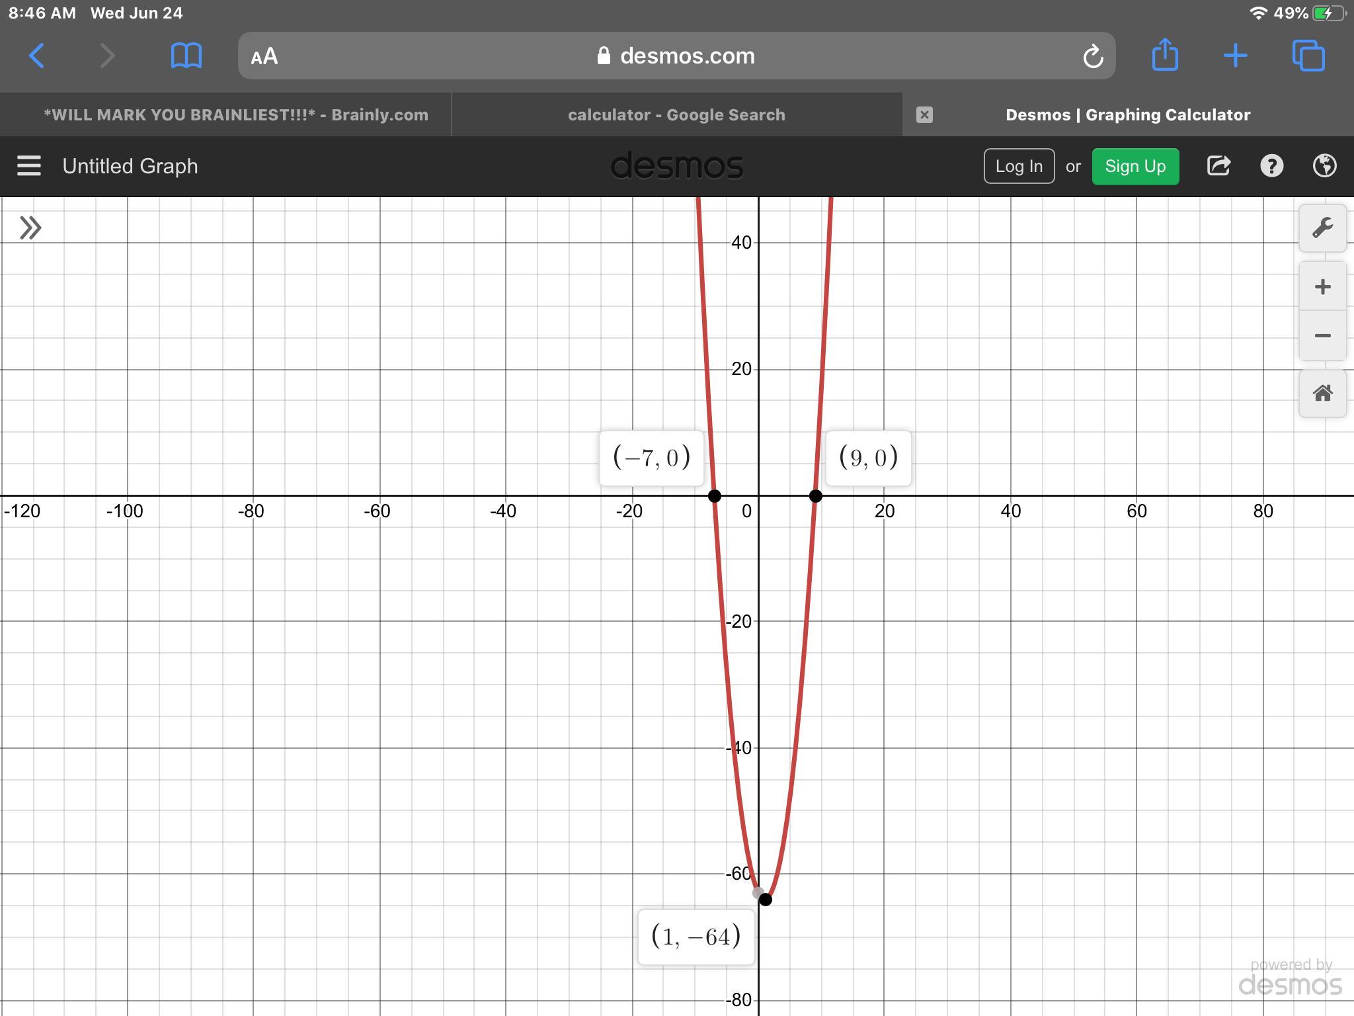
Task: Switch to calculator Google Search tab
Action: (x=676, y=115)
